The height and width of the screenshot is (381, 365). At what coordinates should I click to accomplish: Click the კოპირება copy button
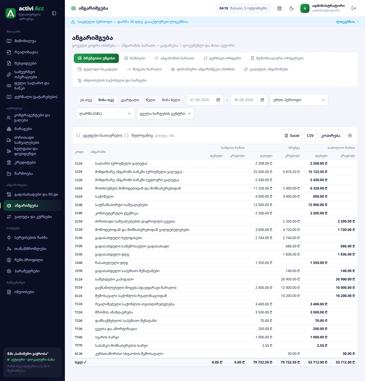[331, 136]
